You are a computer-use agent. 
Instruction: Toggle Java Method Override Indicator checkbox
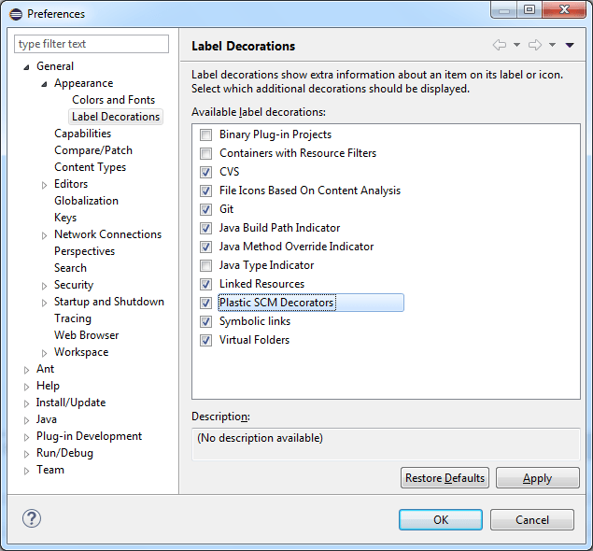(205, 247)
